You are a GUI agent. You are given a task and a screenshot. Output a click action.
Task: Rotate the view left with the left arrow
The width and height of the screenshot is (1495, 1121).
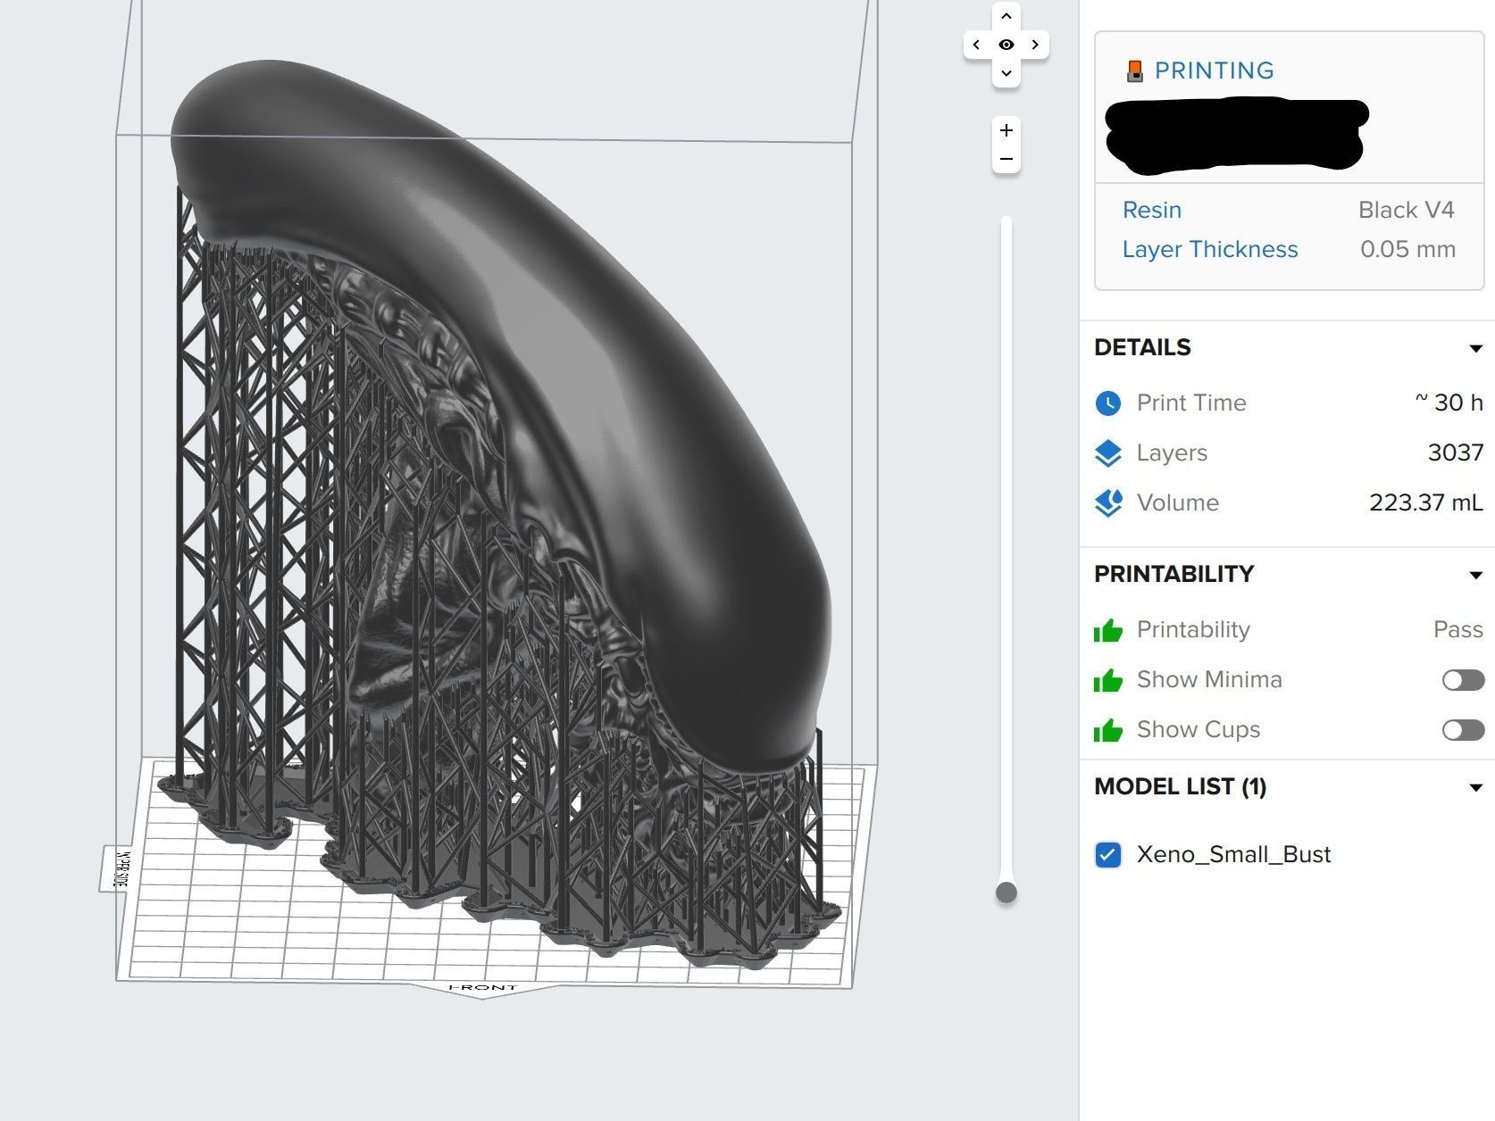pos(976,45)
